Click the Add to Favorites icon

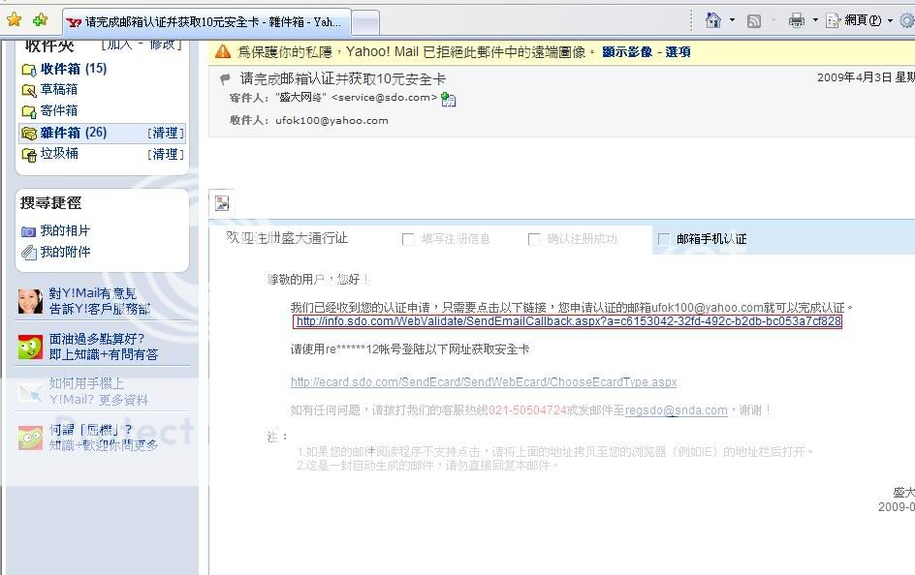coord(40,20)
